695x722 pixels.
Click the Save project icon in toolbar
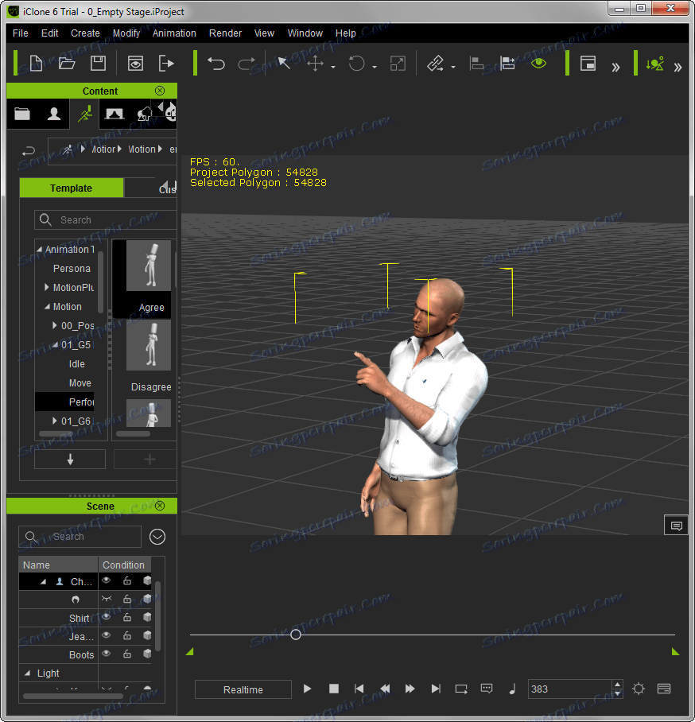pos(98,64)
